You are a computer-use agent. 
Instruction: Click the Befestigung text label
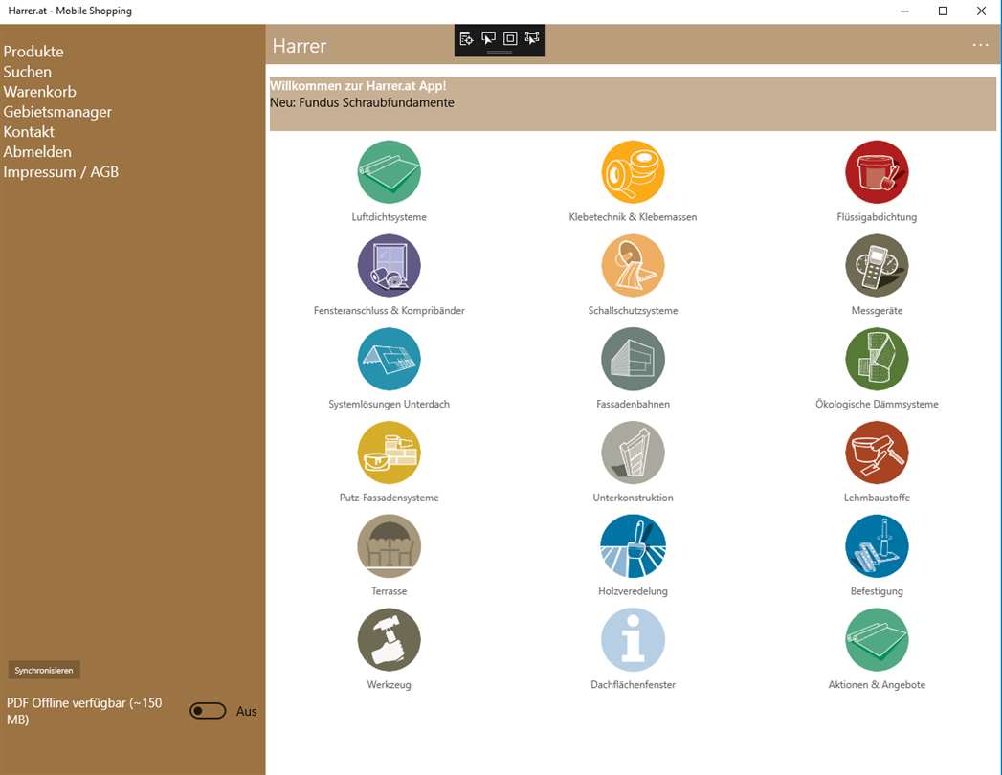(877, 591)
